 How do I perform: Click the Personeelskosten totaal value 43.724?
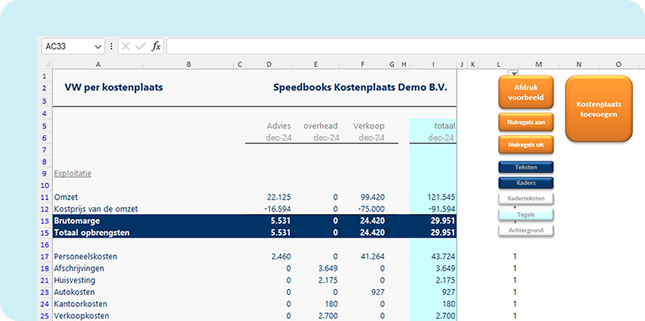[x=443, y=257]
